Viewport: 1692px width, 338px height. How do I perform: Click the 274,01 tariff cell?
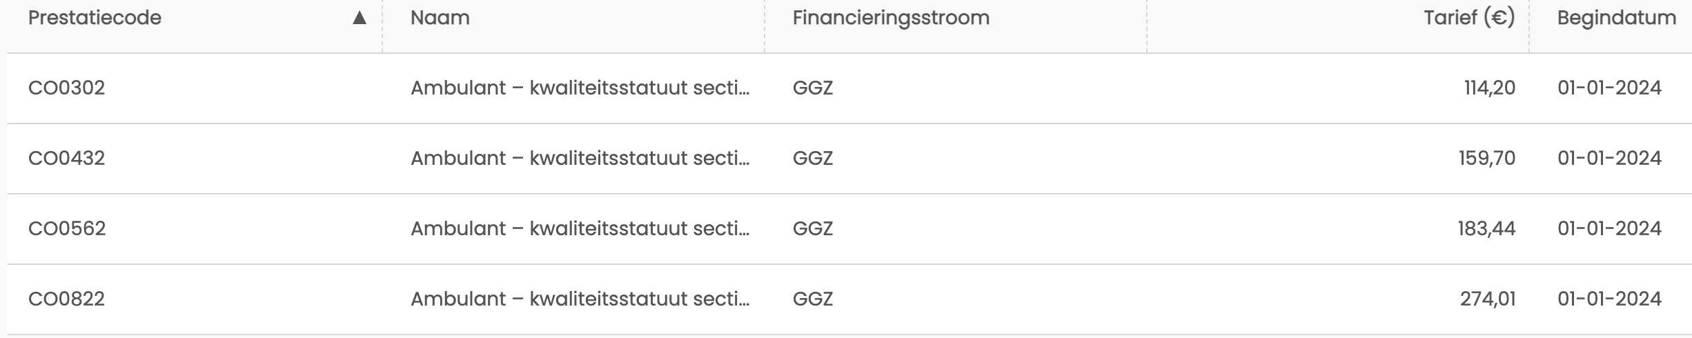click(1488, 299)
